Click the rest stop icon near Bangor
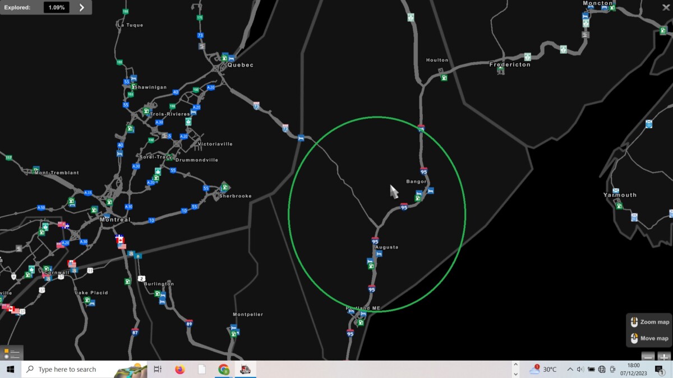The height and width of the screenshot is (378, 673). pos(430,191)
